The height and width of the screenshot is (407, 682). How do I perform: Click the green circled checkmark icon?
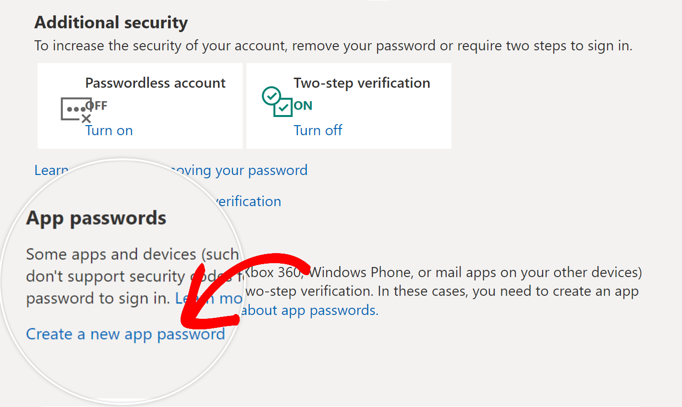272,97
